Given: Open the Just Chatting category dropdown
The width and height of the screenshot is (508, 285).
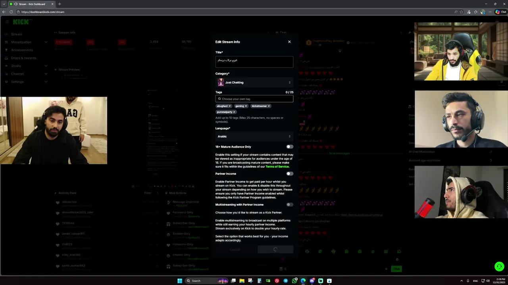Looking at the screenshot, I should click(254, 82).
